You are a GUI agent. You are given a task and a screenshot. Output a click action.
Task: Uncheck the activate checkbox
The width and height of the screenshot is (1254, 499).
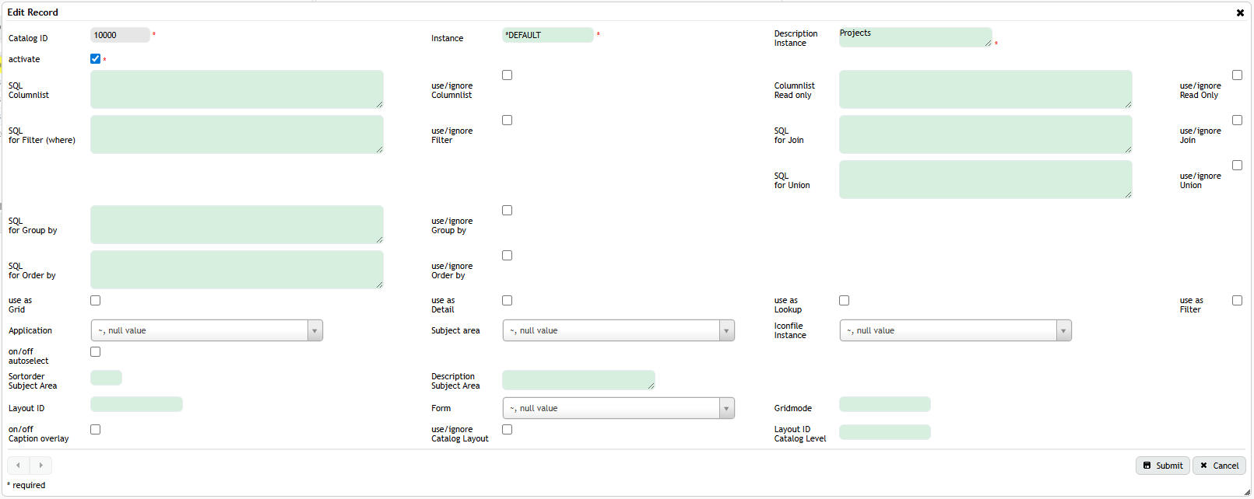[x=95, y=59]
